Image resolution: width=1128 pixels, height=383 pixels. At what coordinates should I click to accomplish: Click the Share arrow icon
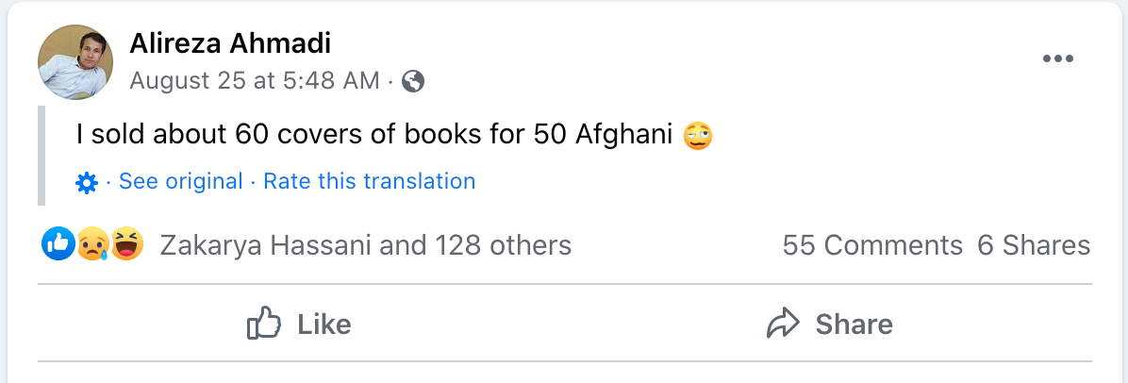click(x=783, y=325)
